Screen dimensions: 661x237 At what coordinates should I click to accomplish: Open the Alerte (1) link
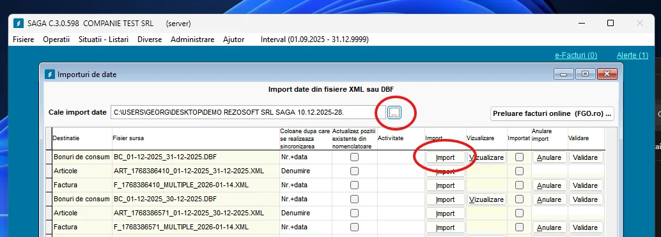click(632, 55)
